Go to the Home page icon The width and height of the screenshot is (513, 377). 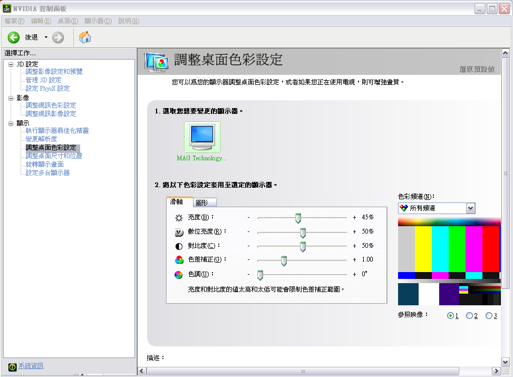click(x=85, y=37)
